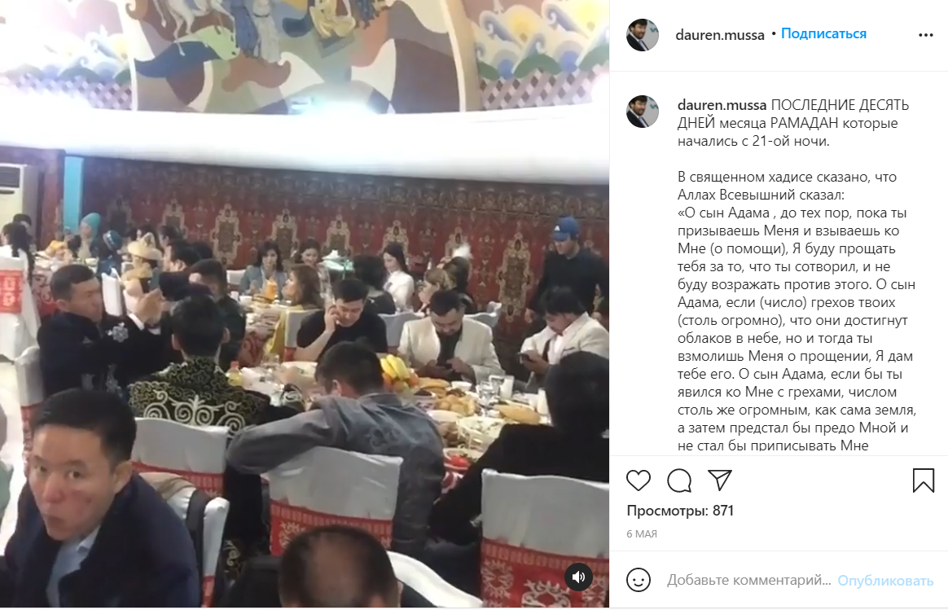Open comments via the speech bubble icon

click(x=679, y=480)
